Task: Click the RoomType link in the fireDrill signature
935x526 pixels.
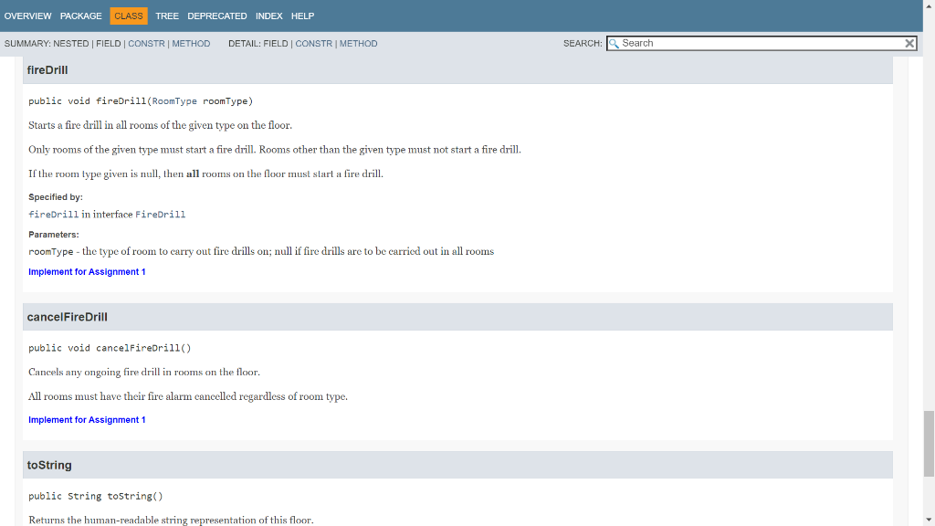Action: coord(173,100)
